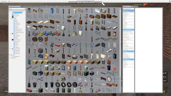This screenshot has height=96, width=171.
Task: Spawn the blue wheeled trash bin prop
Action: 109,67
